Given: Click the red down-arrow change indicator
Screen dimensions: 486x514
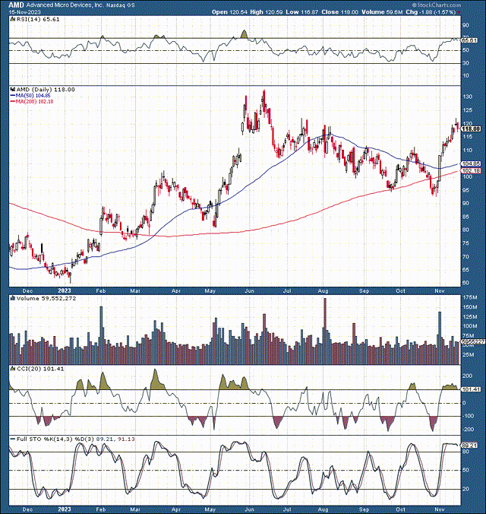Looking at the screenshot, I should point(459,12).
